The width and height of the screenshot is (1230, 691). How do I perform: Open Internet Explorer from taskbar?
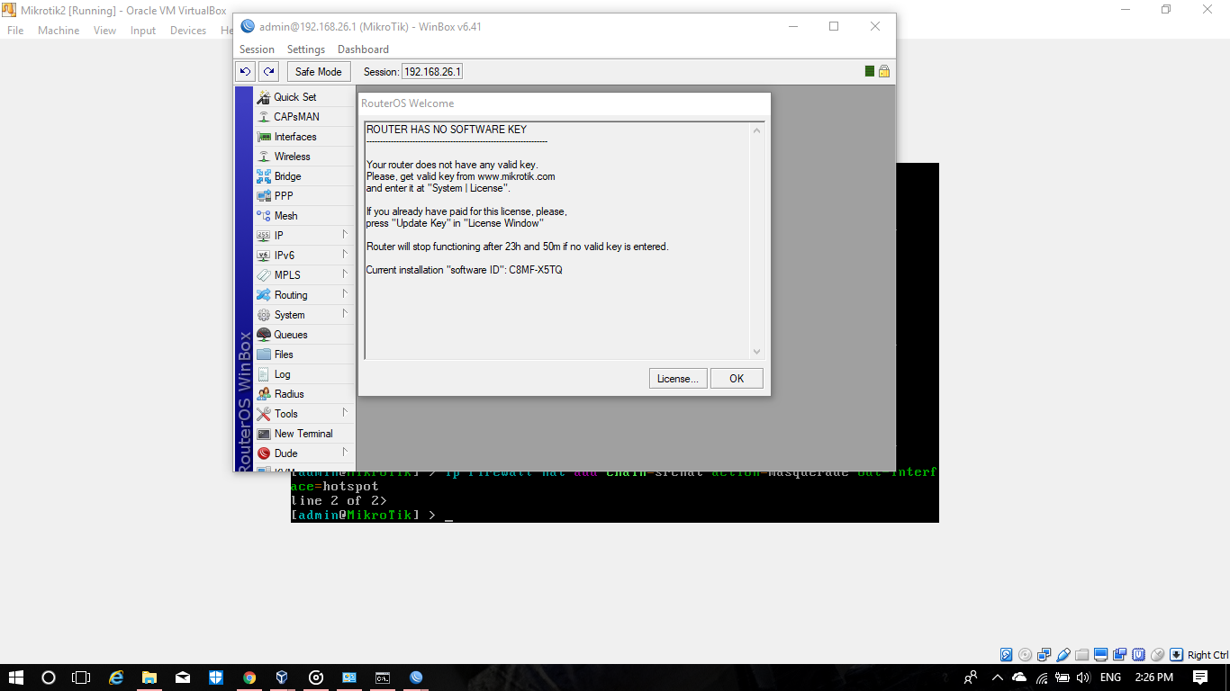[116, 678]
